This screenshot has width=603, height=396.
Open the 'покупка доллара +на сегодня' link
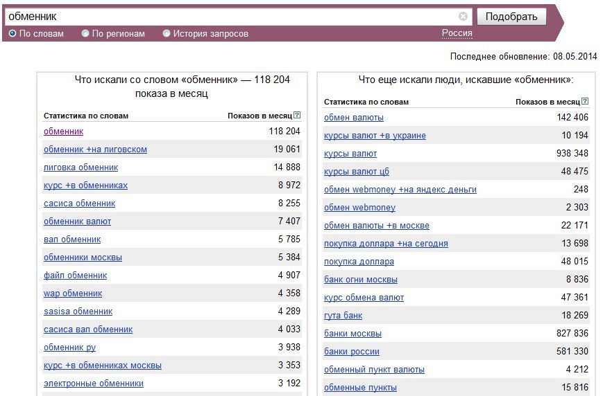(x=386, y=244)
